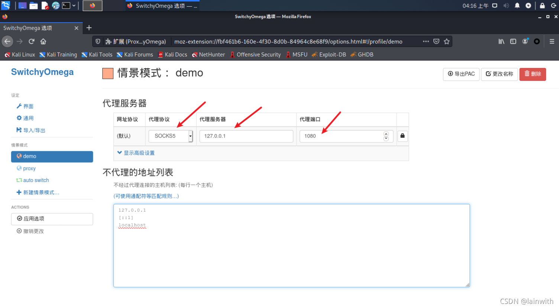Open the notifications bell in the system tray
This screenshot has width=559, height=308.
click(x=517, y=6)
